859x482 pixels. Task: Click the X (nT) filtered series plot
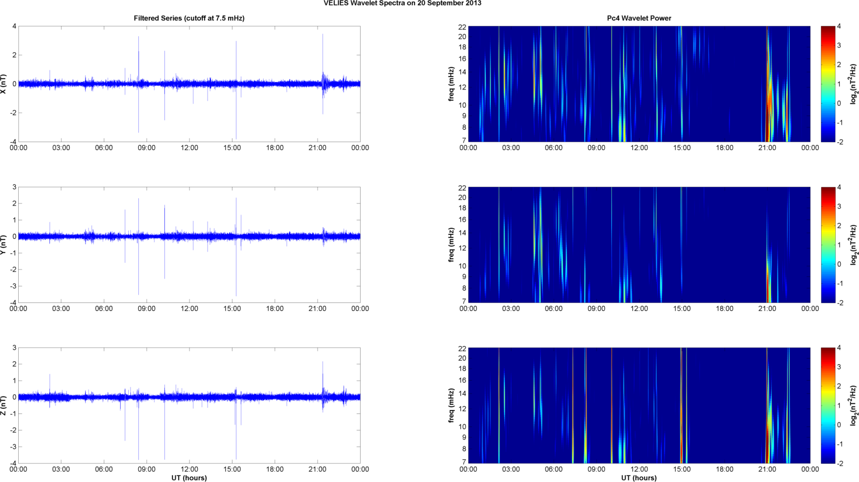[189, 84]
